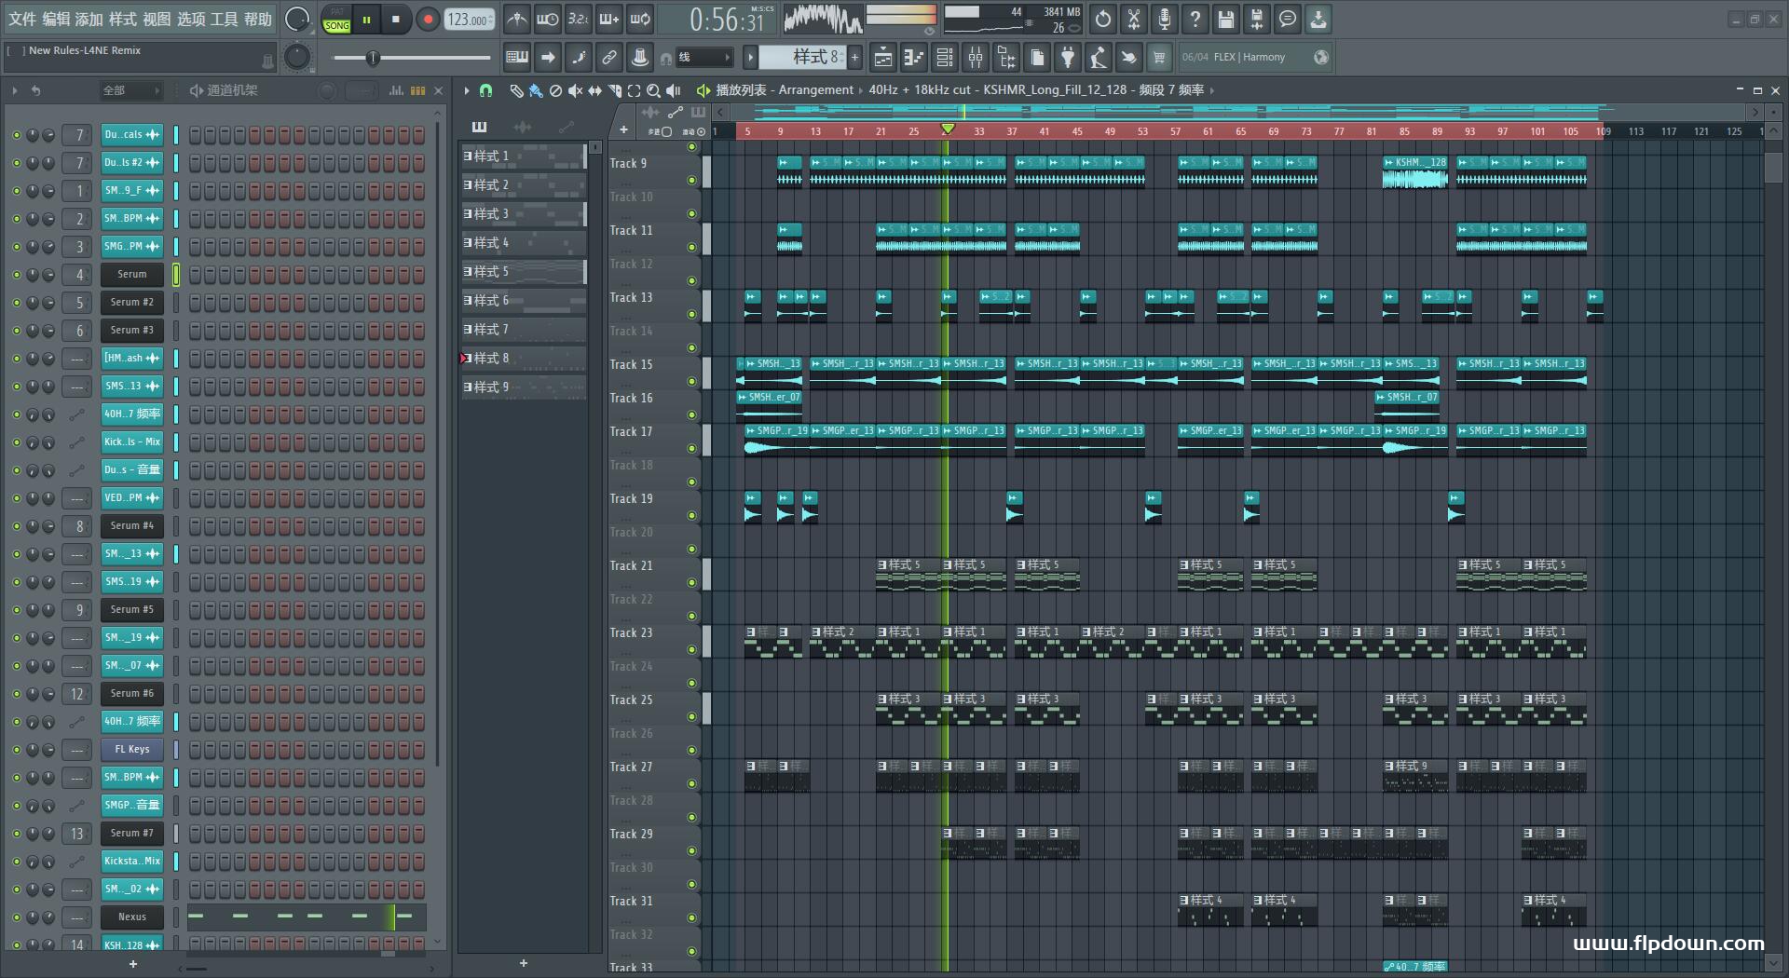The width and height of the screenshot is (1789, 978).
Task: Open the 文件 (File) menu
Action: 22,19
